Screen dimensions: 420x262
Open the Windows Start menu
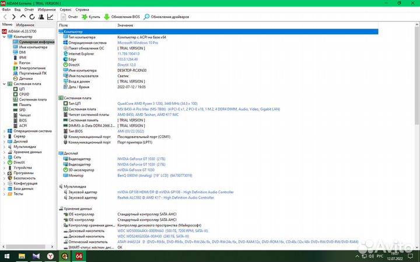click(x=6, y=256)
